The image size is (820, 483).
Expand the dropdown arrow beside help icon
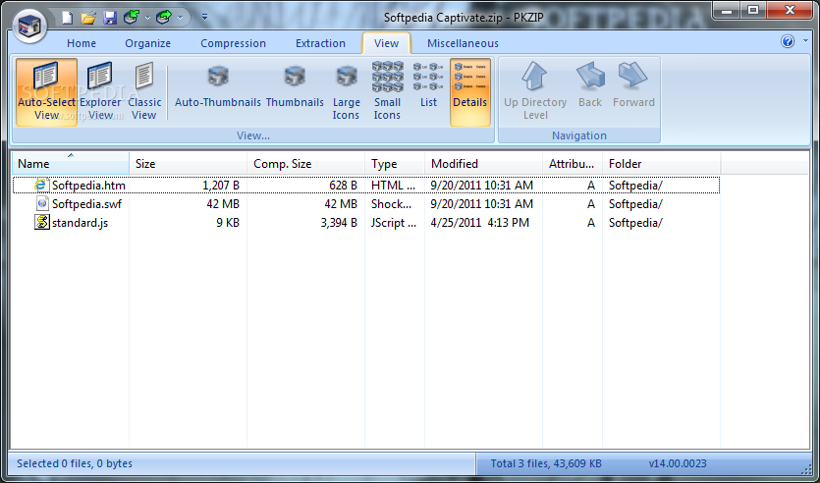pos(806,41)
